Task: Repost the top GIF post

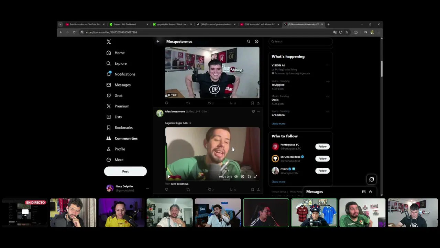Action: pos(188,103)
